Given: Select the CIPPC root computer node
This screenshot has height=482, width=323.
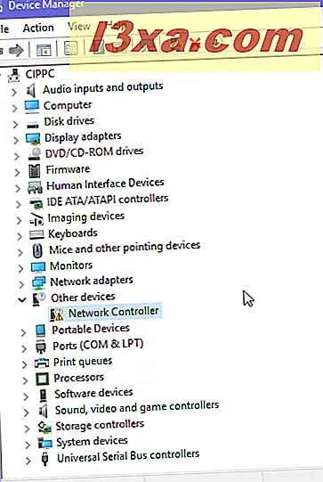Looking at the screenshot, I should click(40, 74).
